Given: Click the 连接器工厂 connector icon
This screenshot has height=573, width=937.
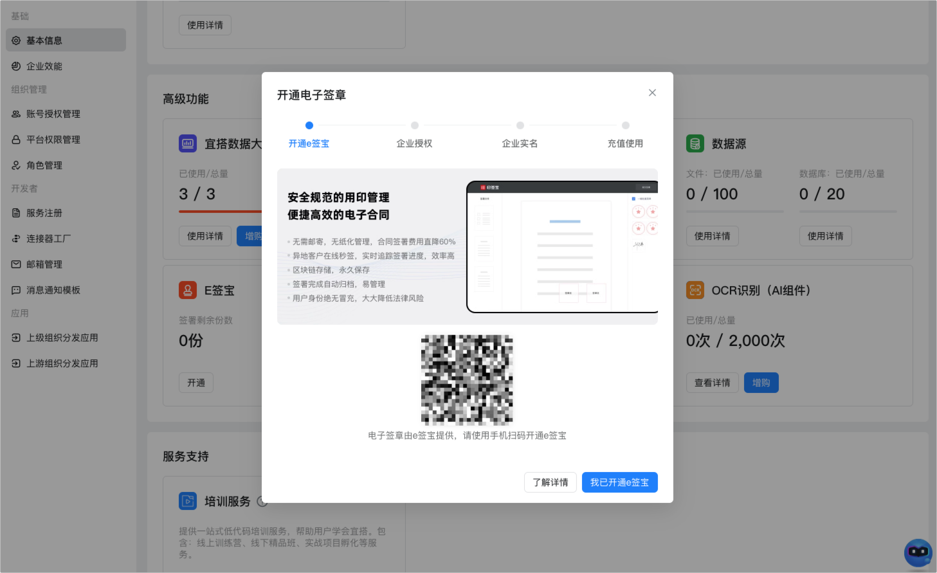Looking at the screenshot, I should tap(16, 238).
